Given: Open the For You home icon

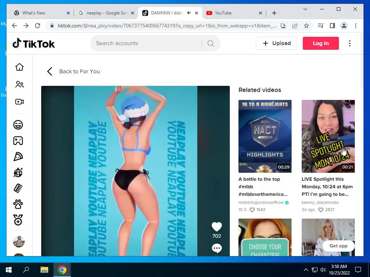Looking at the screenshot, I should (20, 67).
